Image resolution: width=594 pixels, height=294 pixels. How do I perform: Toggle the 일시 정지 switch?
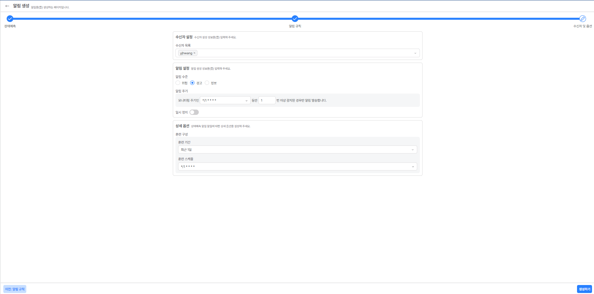(x=194, y=112)
